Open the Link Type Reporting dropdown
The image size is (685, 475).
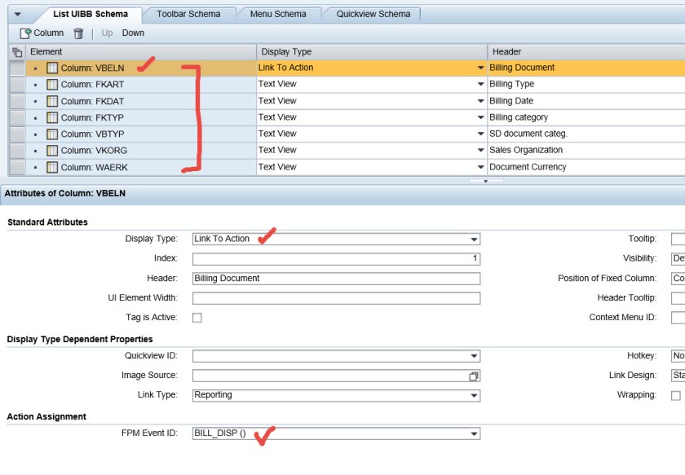pos(474,396)
